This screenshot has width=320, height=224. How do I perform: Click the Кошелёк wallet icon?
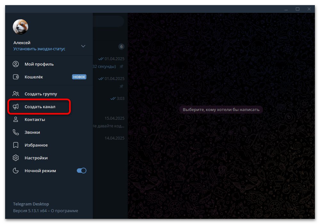pos(16,77)
